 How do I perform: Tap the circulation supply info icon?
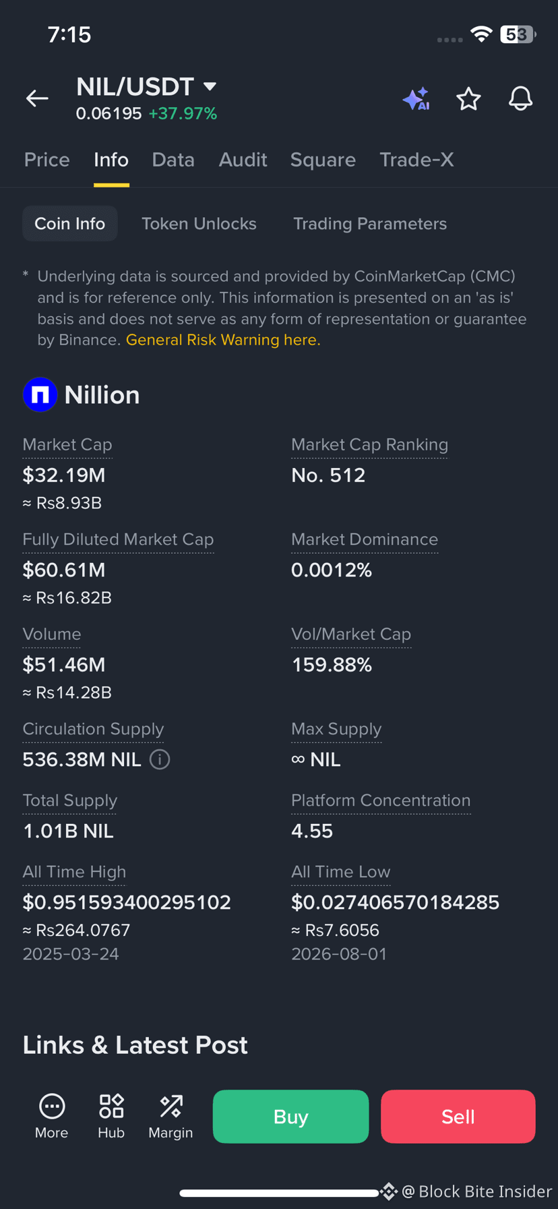160,759
